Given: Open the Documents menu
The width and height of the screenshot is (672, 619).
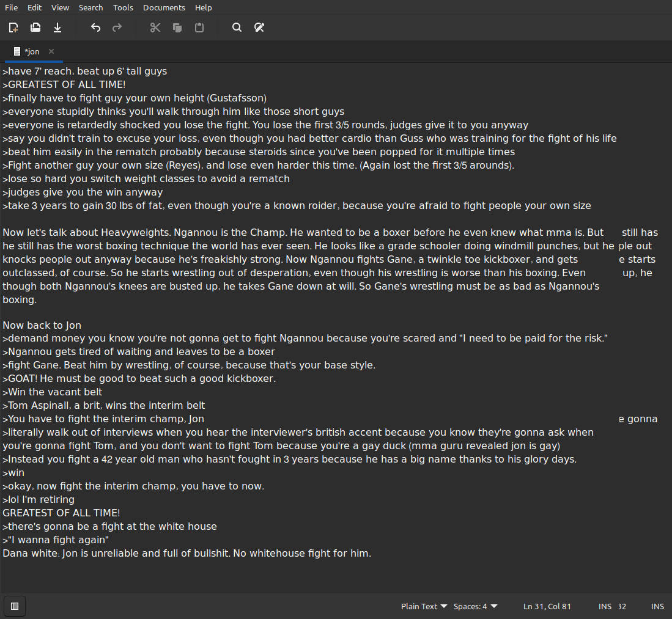Looking at the screenshot, I should tap(164, 8).
